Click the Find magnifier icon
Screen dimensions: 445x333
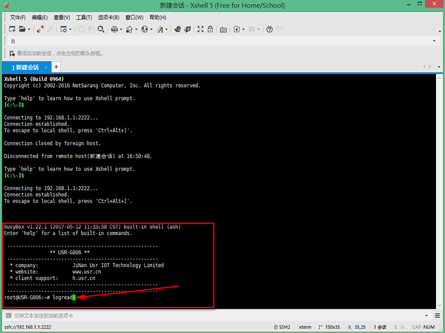pyautogui.click(x=101, y=29)
